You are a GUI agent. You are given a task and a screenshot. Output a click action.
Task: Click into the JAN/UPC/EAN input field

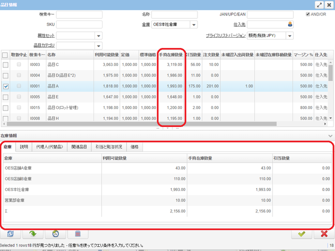(270, 14)
